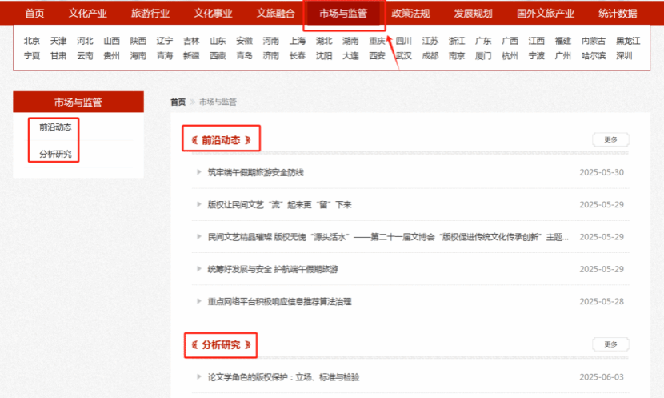
Task: Click arrow bullet before 重点网络平台 article
Action: (198, 301)
